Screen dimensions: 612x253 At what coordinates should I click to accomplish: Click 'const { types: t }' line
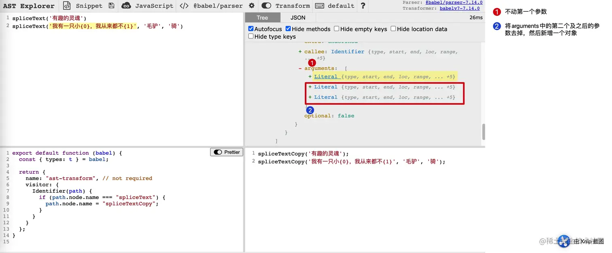pos(64,159)
